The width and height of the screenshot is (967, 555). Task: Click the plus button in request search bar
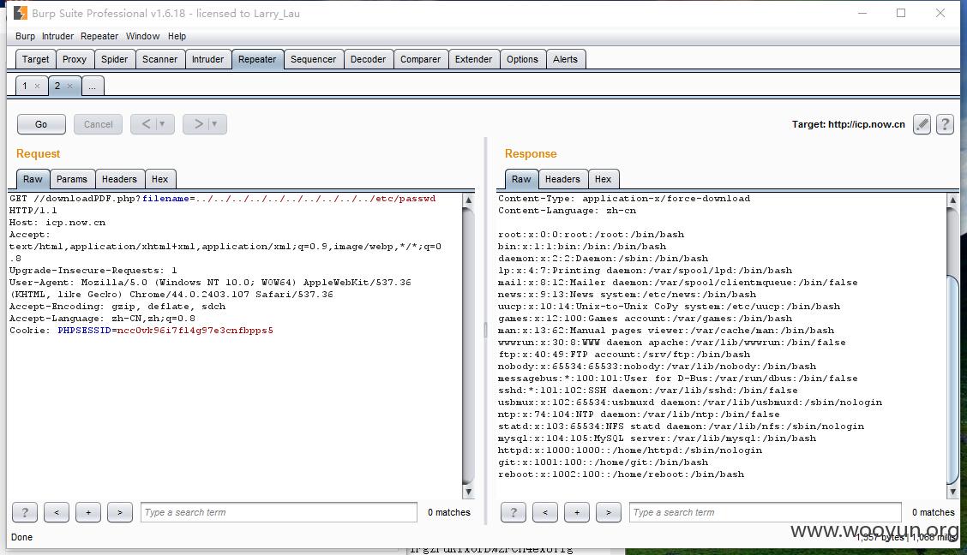tap(88, 512)
